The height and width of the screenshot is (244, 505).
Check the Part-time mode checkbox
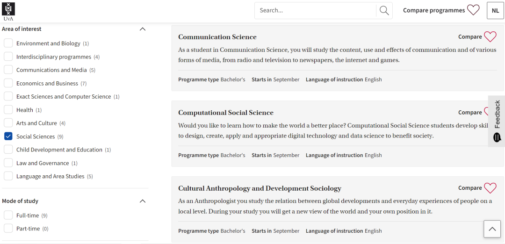(x=8, y=229)
